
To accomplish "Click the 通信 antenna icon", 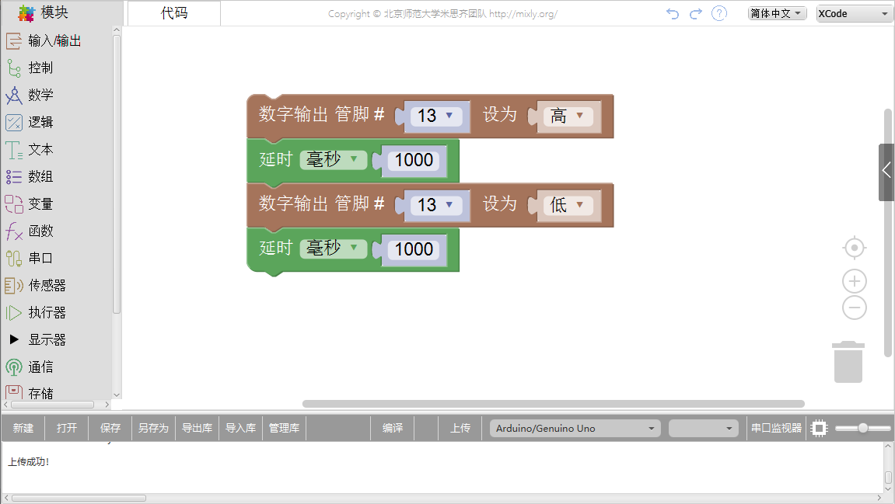I will [x=14, y=367].
